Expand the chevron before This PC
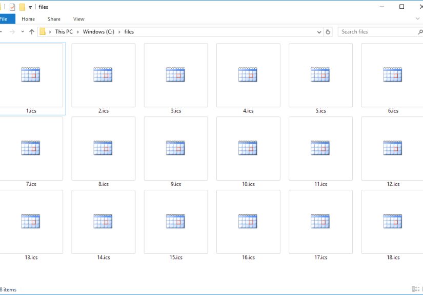Image resolution: width=423 pixels, height=295 pixels. (50, 32)
